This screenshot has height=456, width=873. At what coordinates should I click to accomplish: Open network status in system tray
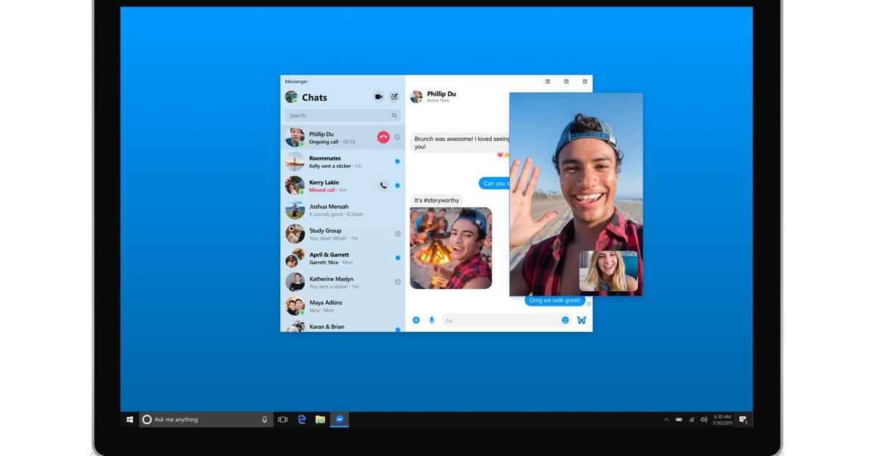click(691, 420)
